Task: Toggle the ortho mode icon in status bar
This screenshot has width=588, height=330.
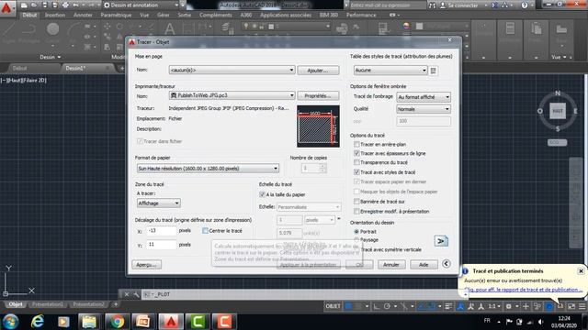Action: click(x=376, y=306)
